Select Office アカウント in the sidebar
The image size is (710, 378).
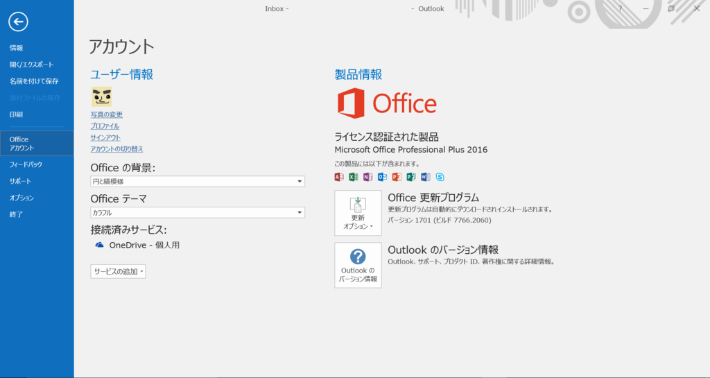click(37, 144)
